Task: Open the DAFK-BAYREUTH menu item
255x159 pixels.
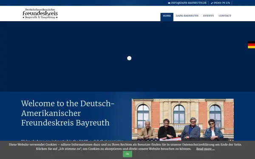Action: [187, 16]
